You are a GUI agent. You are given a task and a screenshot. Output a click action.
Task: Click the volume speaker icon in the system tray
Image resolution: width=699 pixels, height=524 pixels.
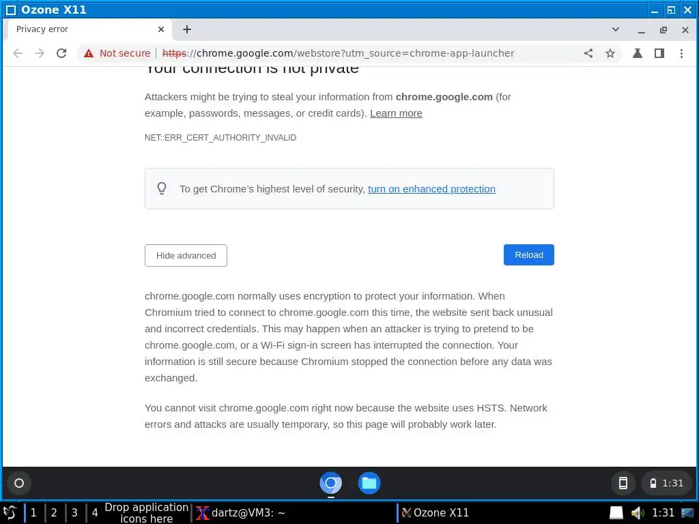click(x=638, y=513)
